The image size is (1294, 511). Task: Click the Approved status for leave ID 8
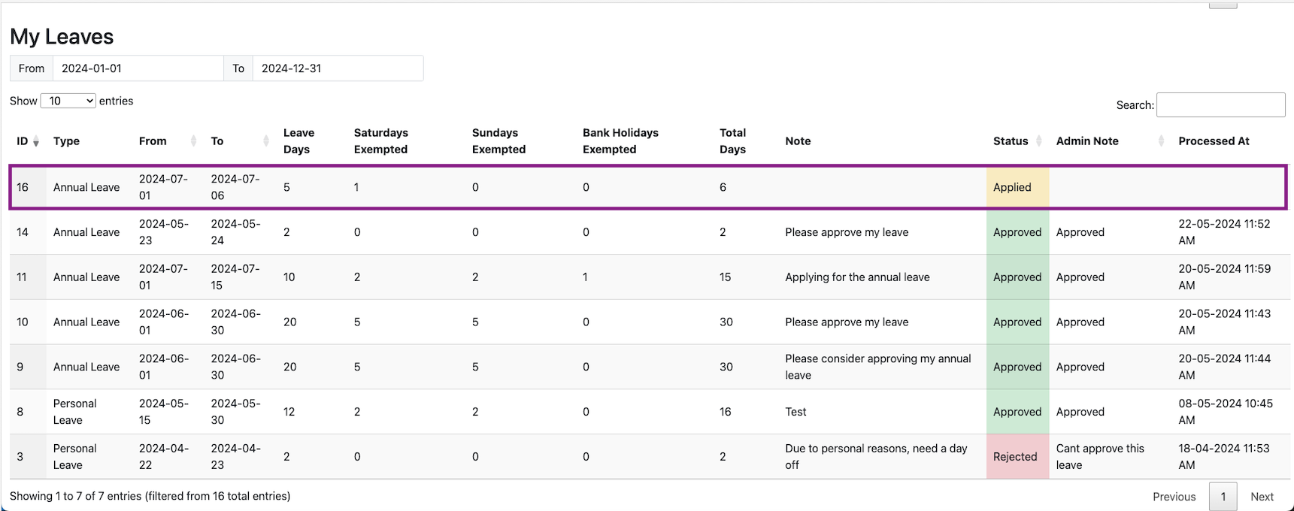1017,412
